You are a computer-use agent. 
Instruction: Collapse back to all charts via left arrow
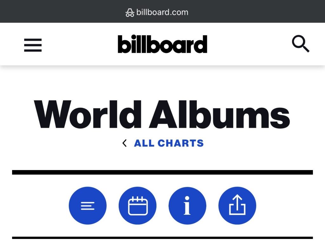(x=124, y=143)
